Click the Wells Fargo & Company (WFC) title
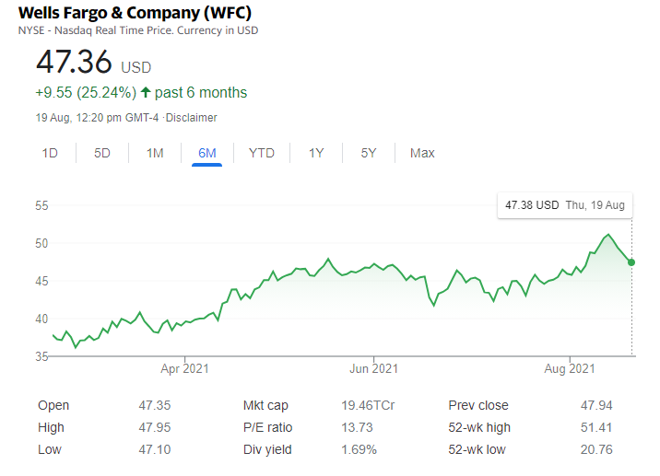Image resolution: width=660 pixels, height=476 pixels. (135, 13)
